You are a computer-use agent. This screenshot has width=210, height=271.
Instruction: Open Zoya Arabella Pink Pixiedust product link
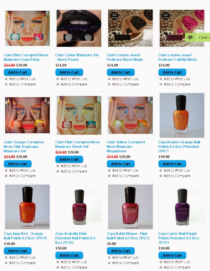pos(75,238)
